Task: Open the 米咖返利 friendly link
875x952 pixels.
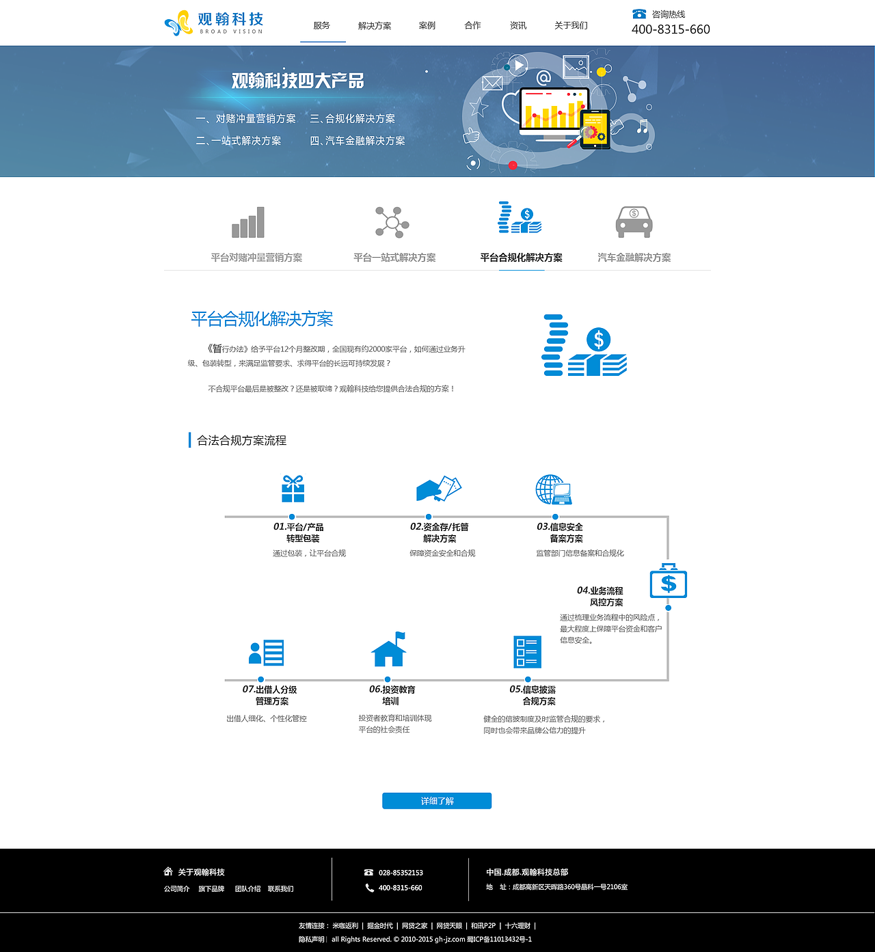Action: click(x=345, y=926)
